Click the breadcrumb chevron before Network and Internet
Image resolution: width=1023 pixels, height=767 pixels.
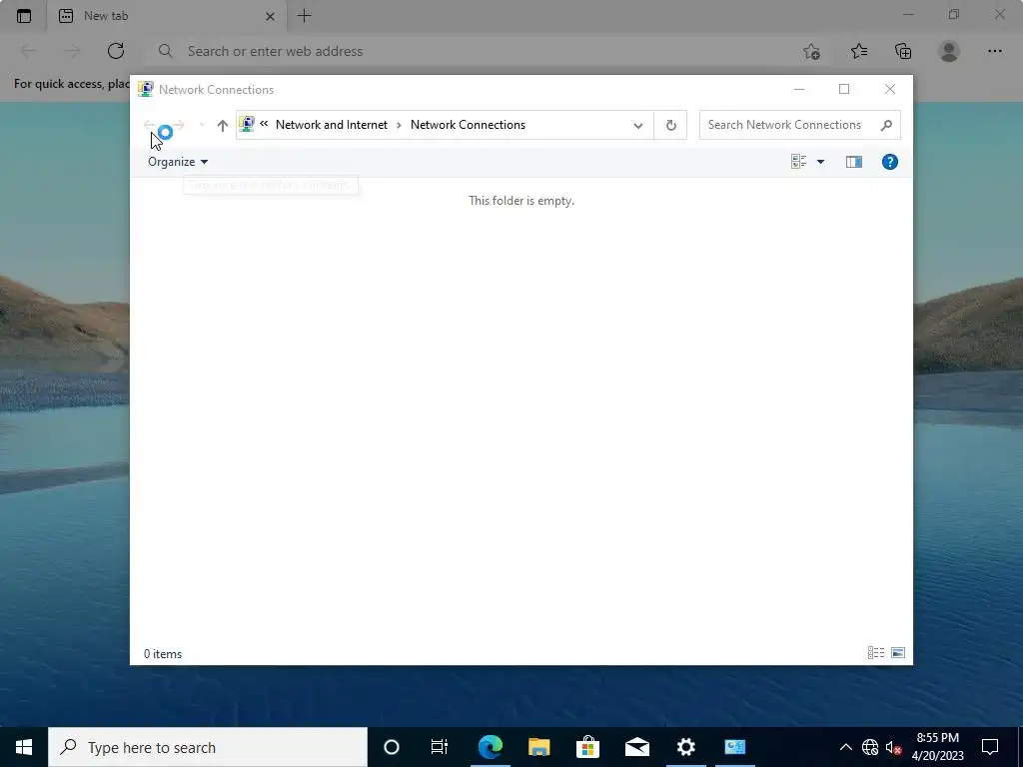point(264,123)
